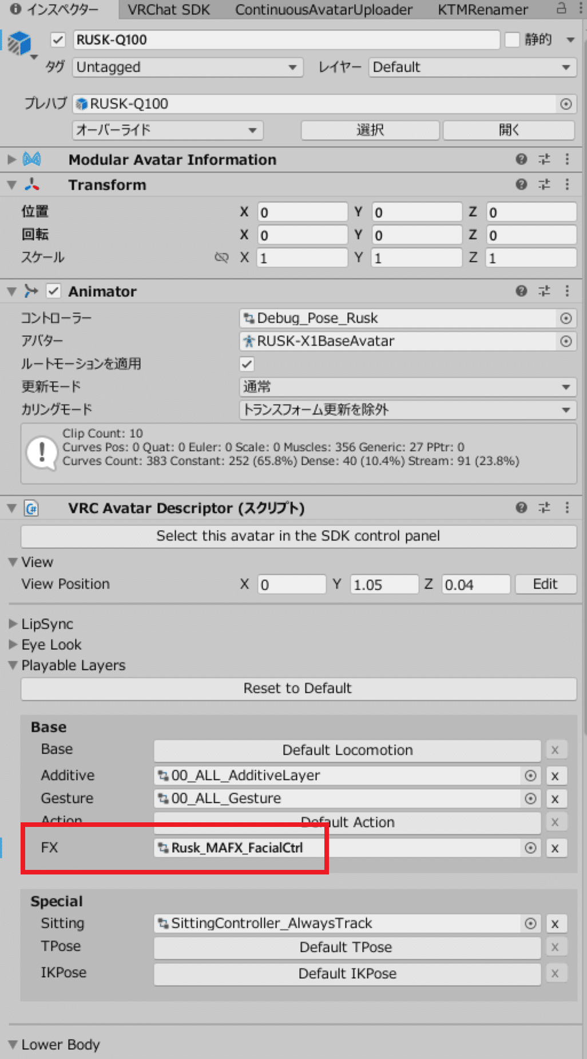
Task: Collapse the Animator component
Action: [x=11, y=291]
